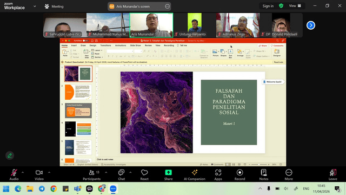Click the annotate pencil icon
The image size is (346, 195).
[10, 155]
